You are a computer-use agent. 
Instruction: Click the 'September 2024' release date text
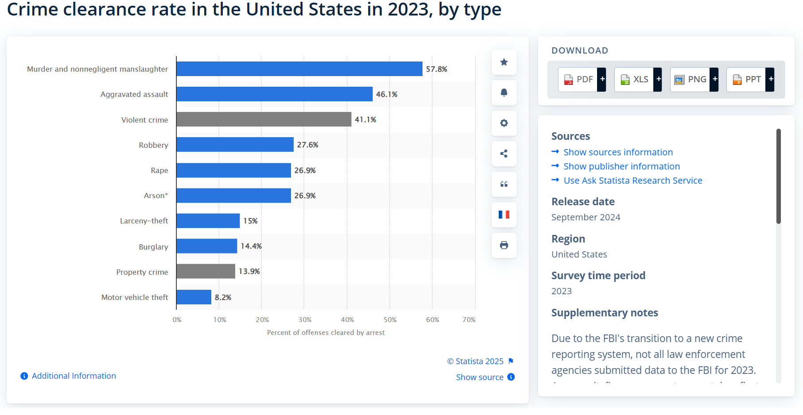point(586,217)
